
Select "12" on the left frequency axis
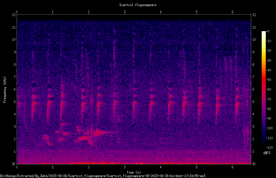coord(14,15)
